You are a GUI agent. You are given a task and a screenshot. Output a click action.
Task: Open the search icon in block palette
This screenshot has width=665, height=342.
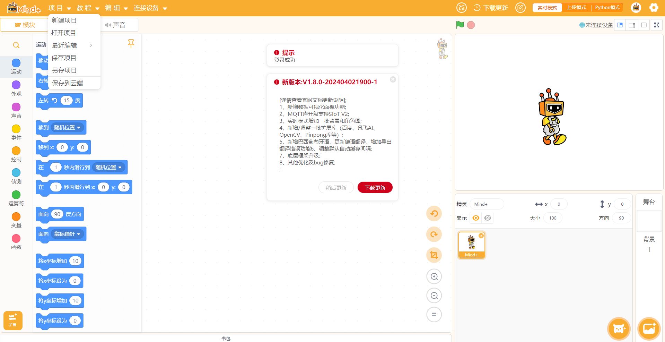[x=16, y=45]
